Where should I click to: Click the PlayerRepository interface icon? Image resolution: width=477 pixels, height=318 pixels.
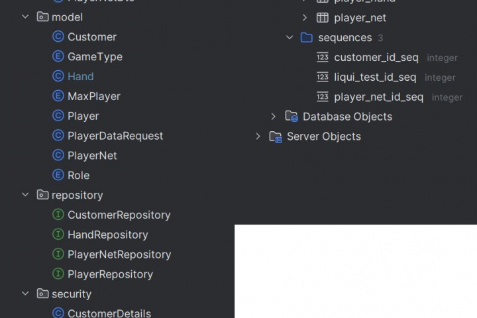click(58, 274)
